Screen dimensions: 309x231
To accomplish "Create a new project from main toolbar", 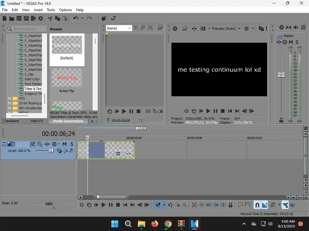I will (5, 18).
